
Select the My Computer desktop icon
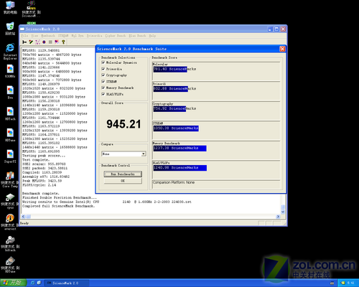pos(10,8)
